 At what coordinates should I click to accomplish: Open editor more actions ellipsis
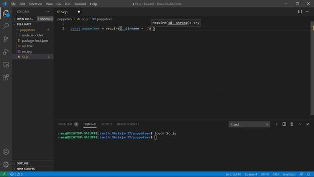[308, 12]
